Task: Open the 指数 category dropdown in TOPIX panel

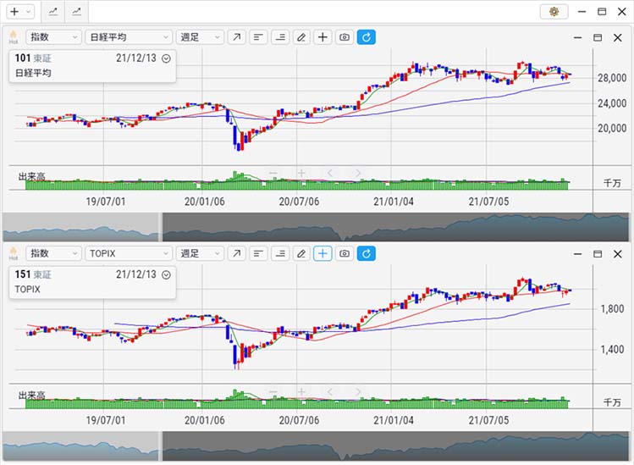Action: point(54,253)
